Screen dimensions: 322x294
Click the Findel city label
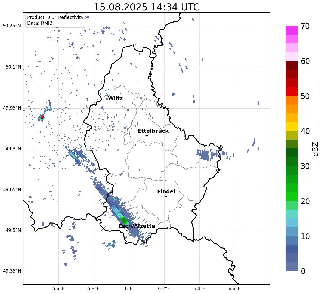166,191
